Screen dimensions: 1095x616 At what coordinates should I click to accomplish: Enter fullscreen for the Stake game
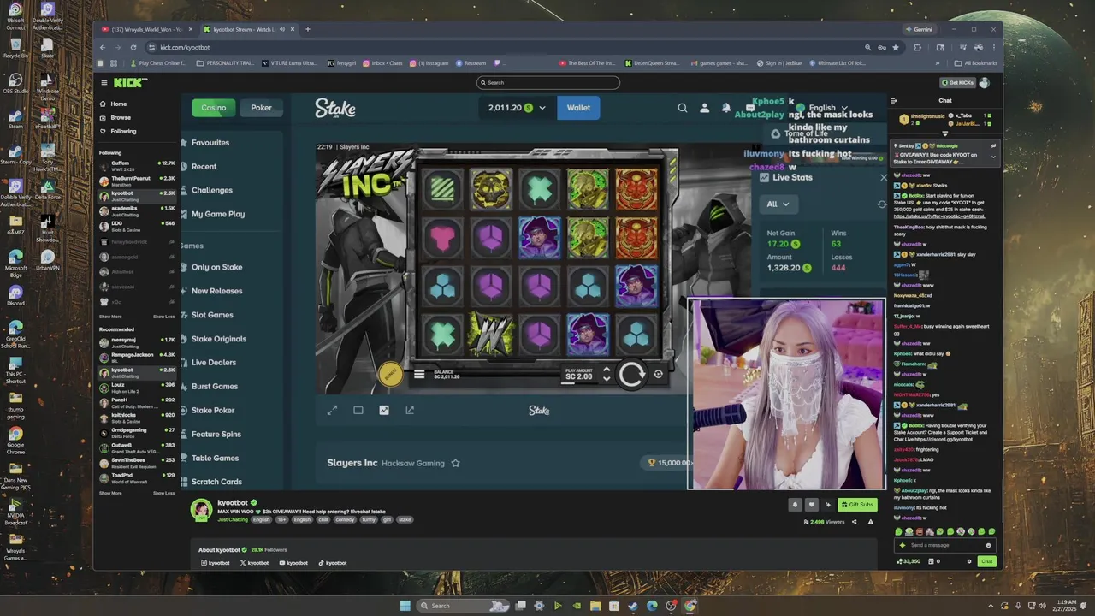point(332,410)
